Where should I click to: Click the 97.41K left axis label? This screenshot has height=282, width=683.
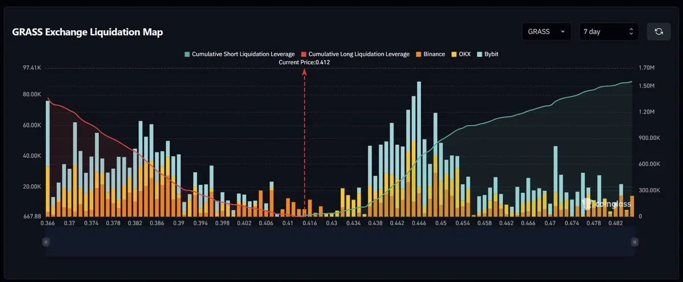pos(32,68)
